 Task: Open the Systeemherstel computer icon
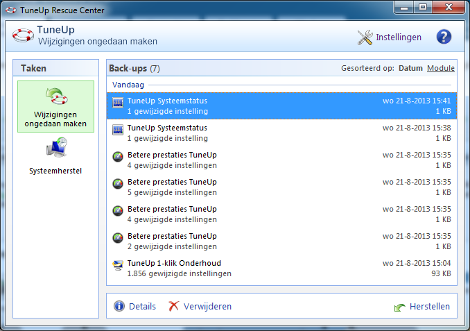click(x=57, y=147)
